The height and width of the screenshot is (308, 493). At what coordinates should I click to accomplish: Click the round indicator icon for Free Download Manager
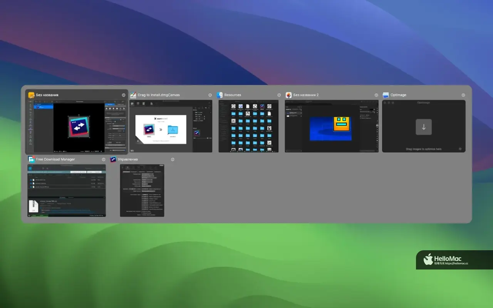(104, 159)
